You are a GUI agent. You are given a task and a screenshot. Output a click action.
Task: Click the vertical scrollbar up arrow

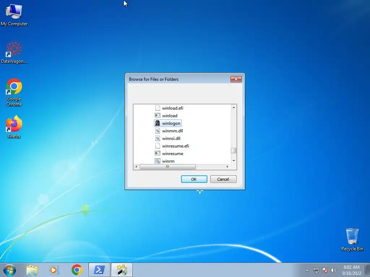point(234,107)
